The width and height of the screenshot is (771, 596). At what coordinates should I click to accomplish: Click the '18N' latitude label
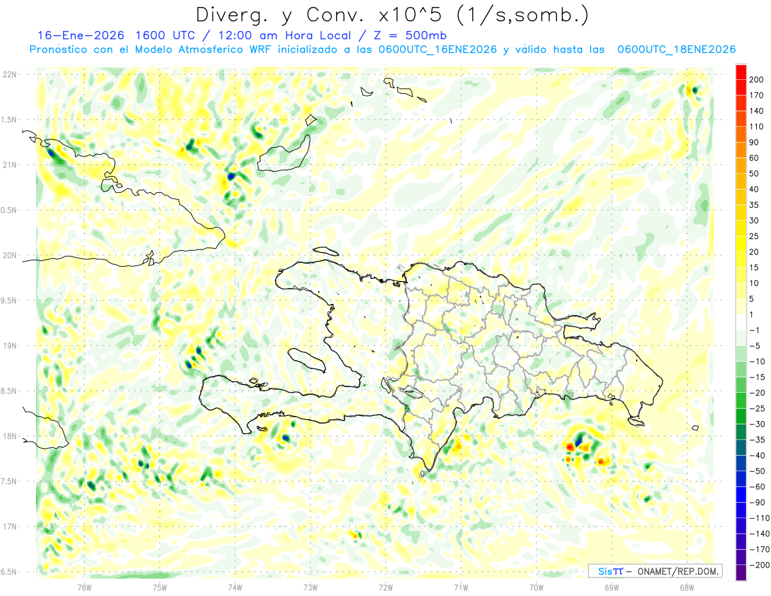pos(10,436)
